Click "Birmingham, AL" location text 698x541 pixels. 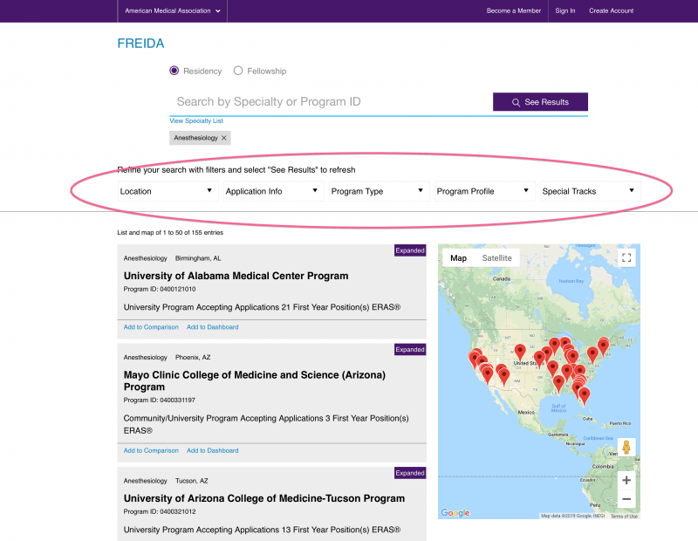(198, 258)
